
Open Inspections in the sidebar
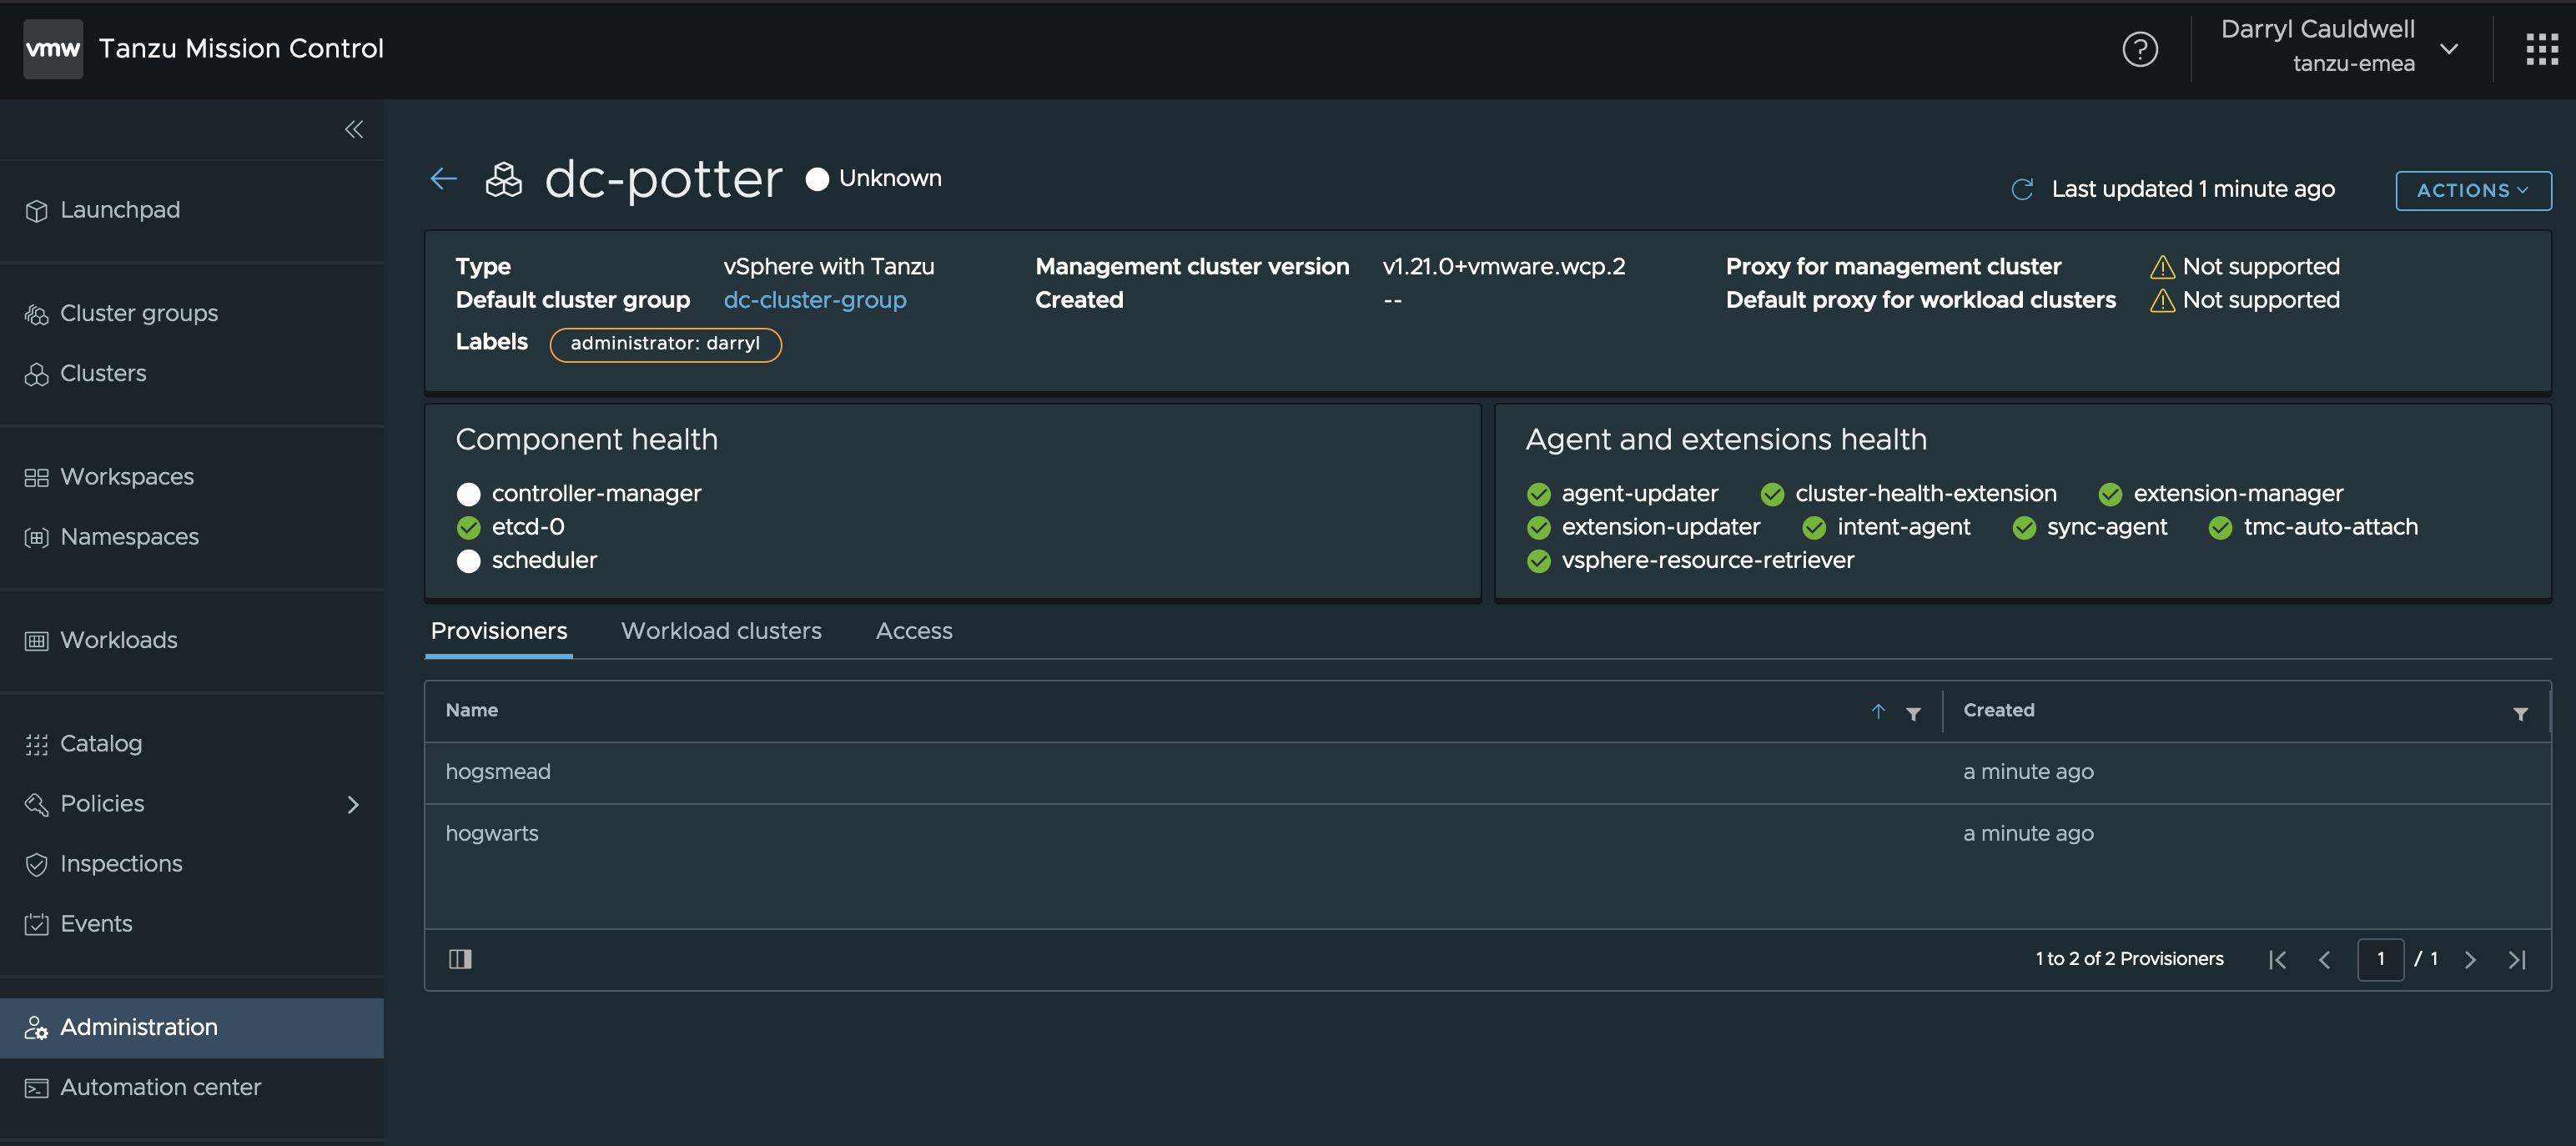point(121,864)
